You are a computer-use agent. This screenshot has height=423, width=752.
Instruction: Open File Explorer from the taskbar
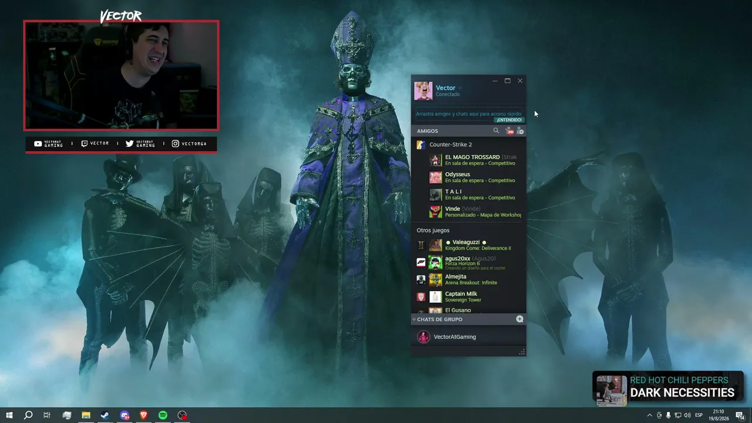coord(86,415)
